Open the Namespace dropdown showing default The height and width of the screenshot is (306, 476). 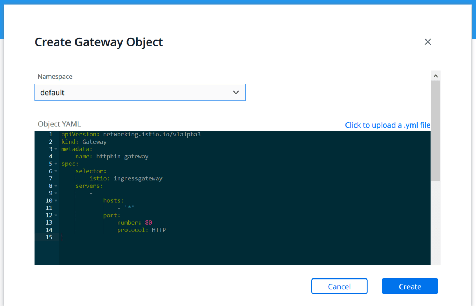140,92
